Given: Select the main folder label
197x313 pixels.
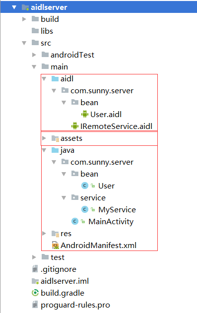Looking at the screenshot, I should tap(59, 67).
